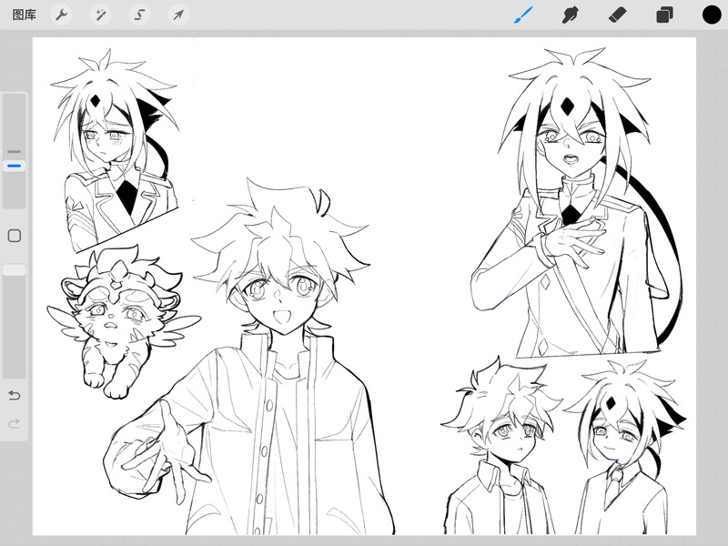Tap the square Modify button in sidebar

[x=15, y=236]
